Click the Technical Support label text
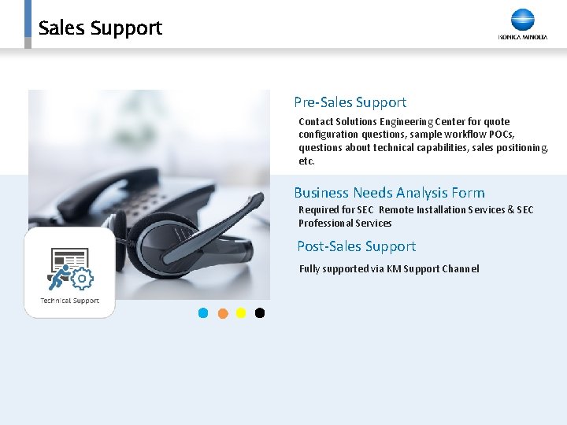Image resolution: width=567 pixels, height=425 pixels. tap(69, 301)
